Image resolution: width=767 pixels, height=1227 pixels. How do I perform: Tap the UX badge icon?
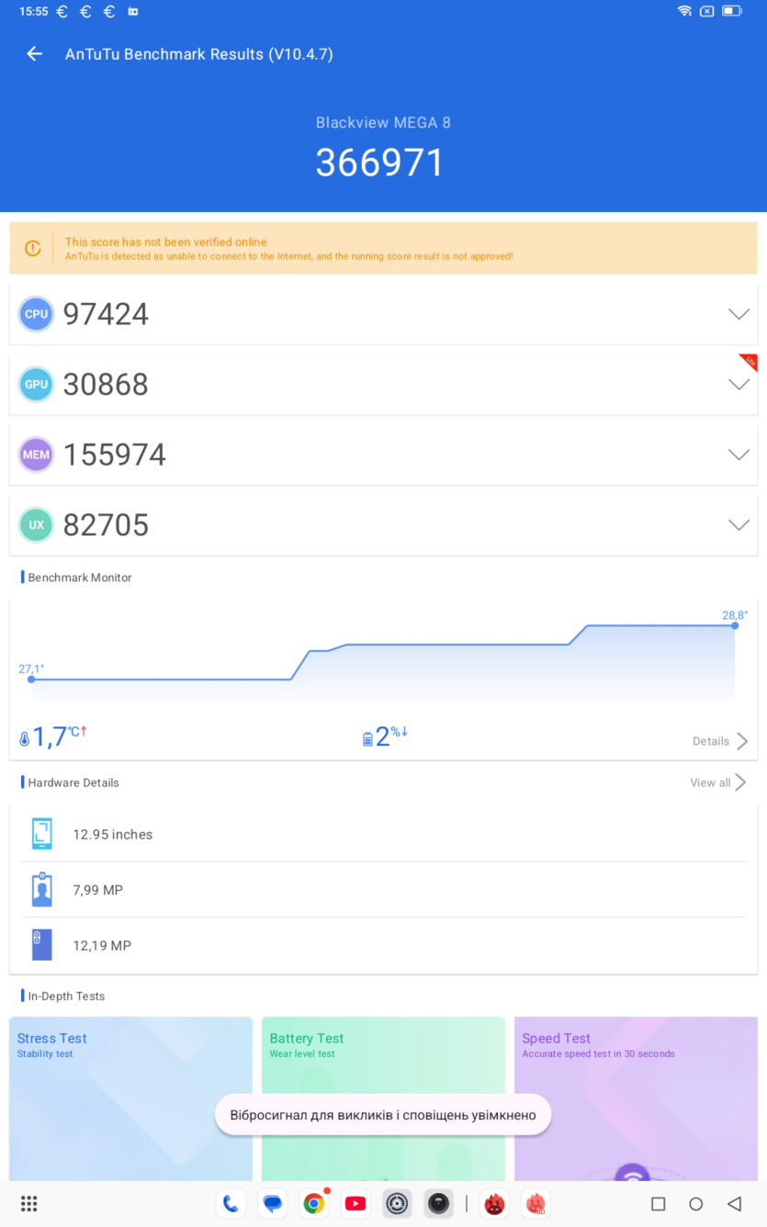37,525
